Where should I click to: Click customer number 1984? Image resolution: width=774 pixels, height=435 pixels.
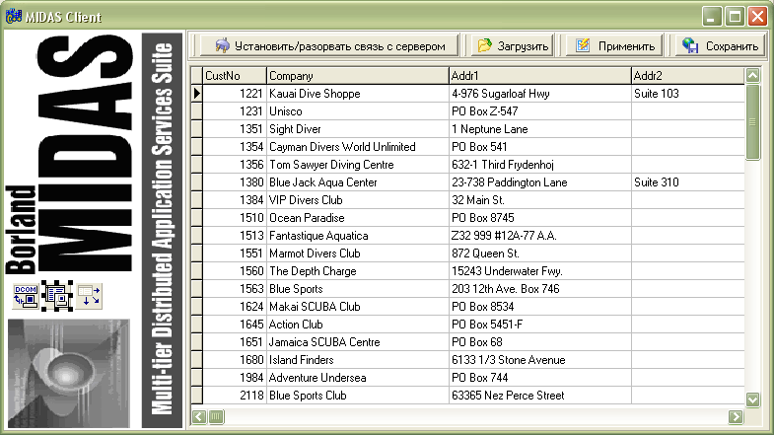click(x=235, y=378)
